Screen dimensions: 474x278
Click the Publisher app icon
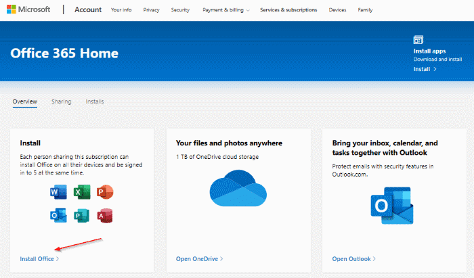tap(82, 216)
